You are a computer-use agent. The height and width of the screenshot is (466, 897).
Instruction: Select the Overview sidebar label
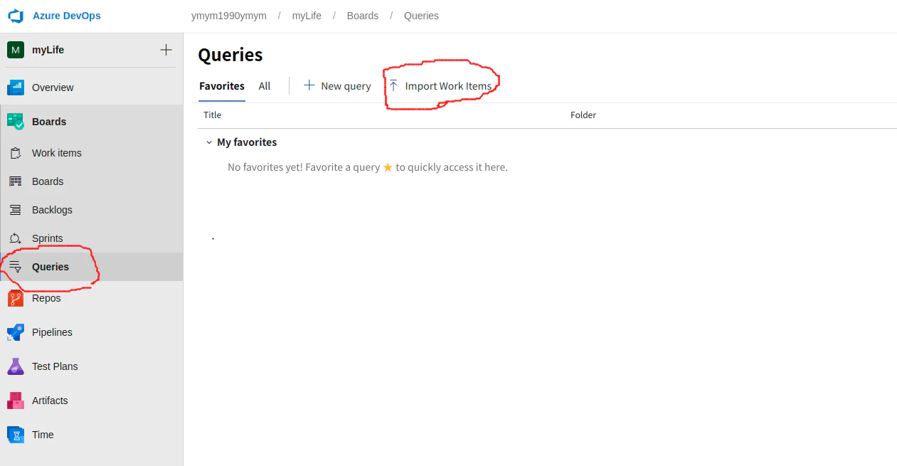pyautogui.click(x=53, y=88)
